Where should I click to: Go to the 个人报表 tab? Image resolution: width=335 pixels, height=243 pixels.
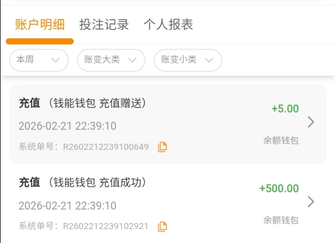coord(168,25)
